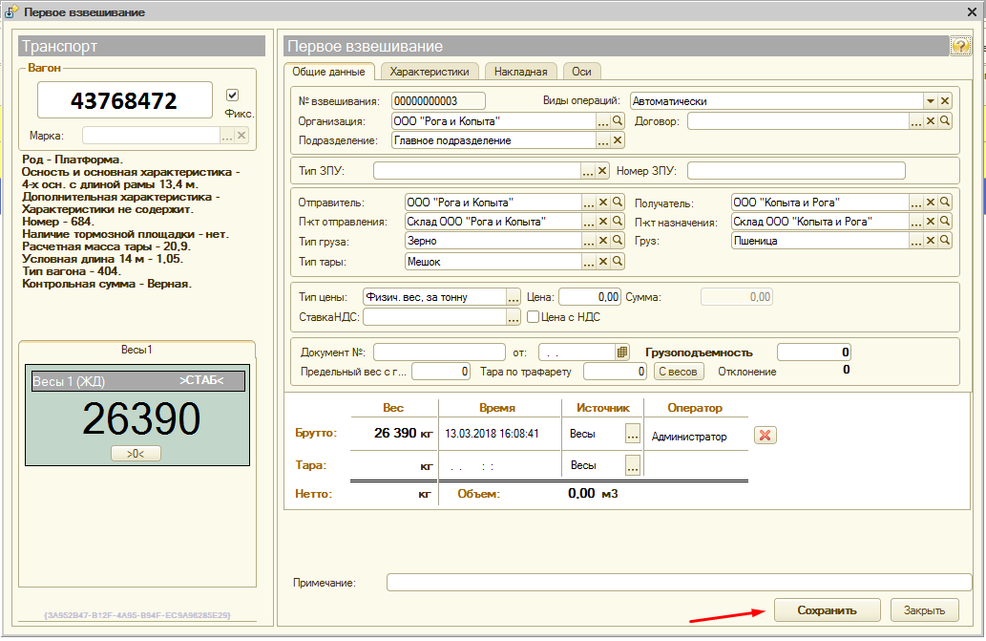This screenshot has width=986, height=641.
Task: Clear the Подразделение field with X icon
Action: tap(618, 140)
